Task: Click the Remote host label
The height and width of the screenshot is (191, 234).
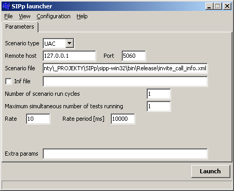Action: [21, 56]
